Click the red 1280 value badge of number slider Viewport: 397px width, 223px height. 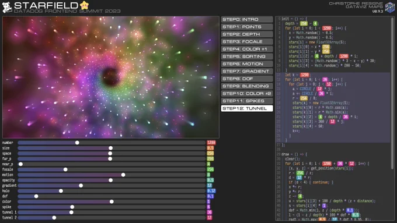211,143
